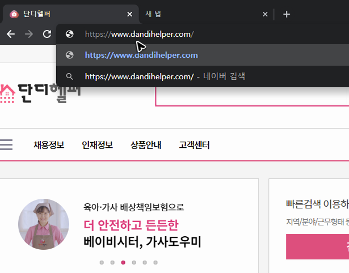Click the 베이비시터, 가사도우미 banner text

(142, 242)
